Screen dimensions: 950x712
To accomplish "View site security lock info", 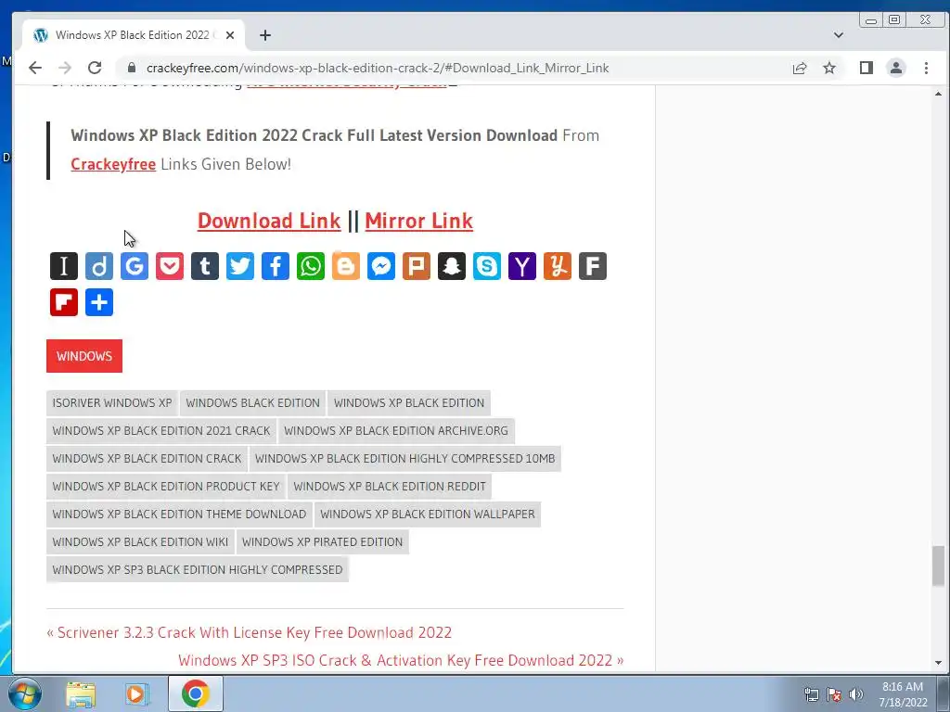I will click(x=132, y=68).
